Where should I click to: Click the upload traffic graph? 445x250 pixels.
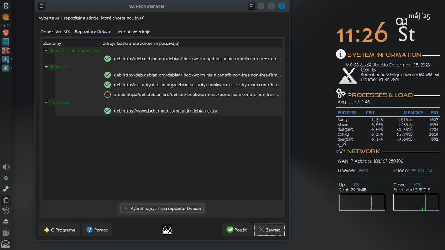(x=362, y=202)
